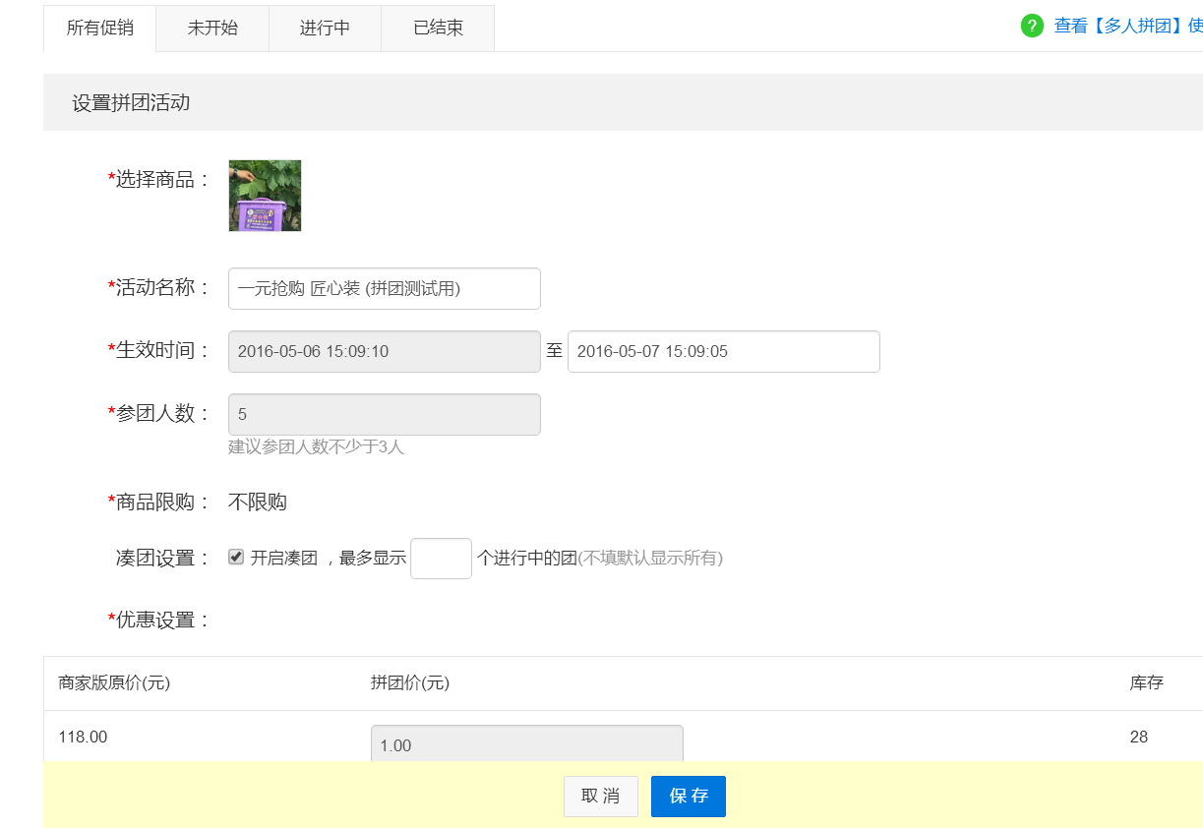Screen dimensions: 1203x828
Task: Click the 最多显示 number input box
Action: [442, 558]
